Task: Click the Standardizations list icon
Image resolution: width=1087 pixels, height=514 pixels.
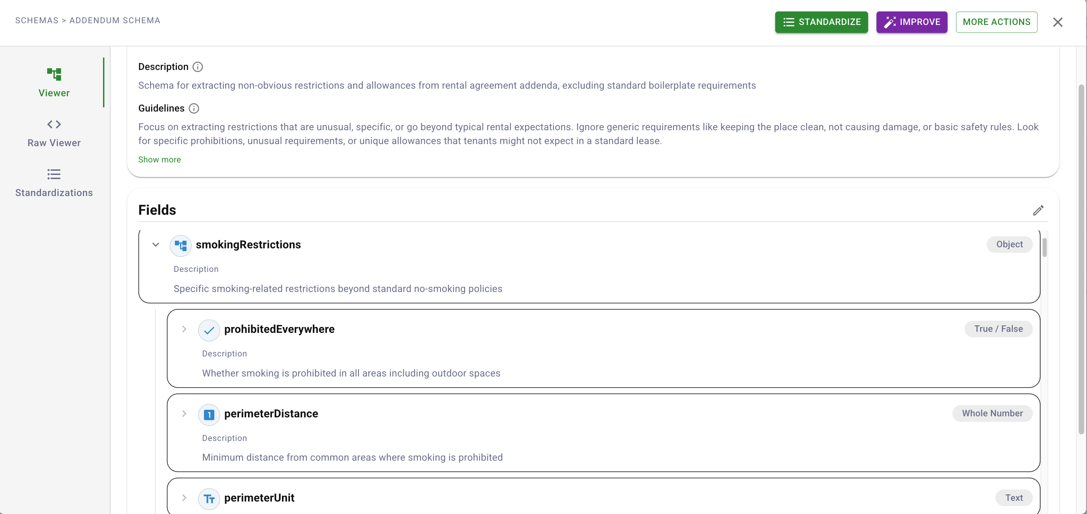Action: [54, 174]
